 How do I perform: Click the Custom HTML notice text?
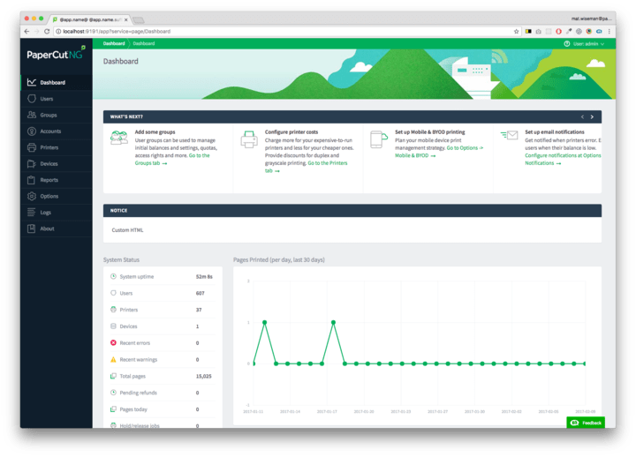tap(127, 229)
